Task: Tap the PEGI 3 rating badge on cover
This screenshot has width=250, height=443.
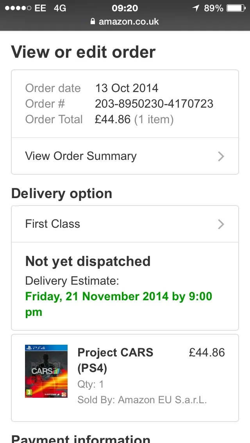Action: (28, 393)
